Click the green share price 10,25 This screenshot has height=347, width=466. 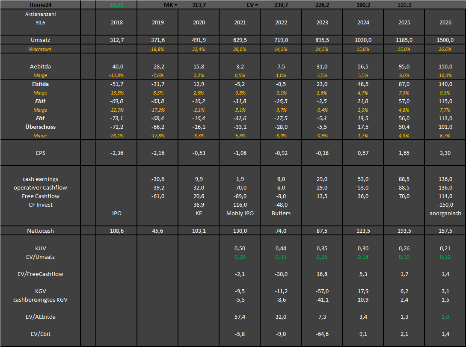116,5
